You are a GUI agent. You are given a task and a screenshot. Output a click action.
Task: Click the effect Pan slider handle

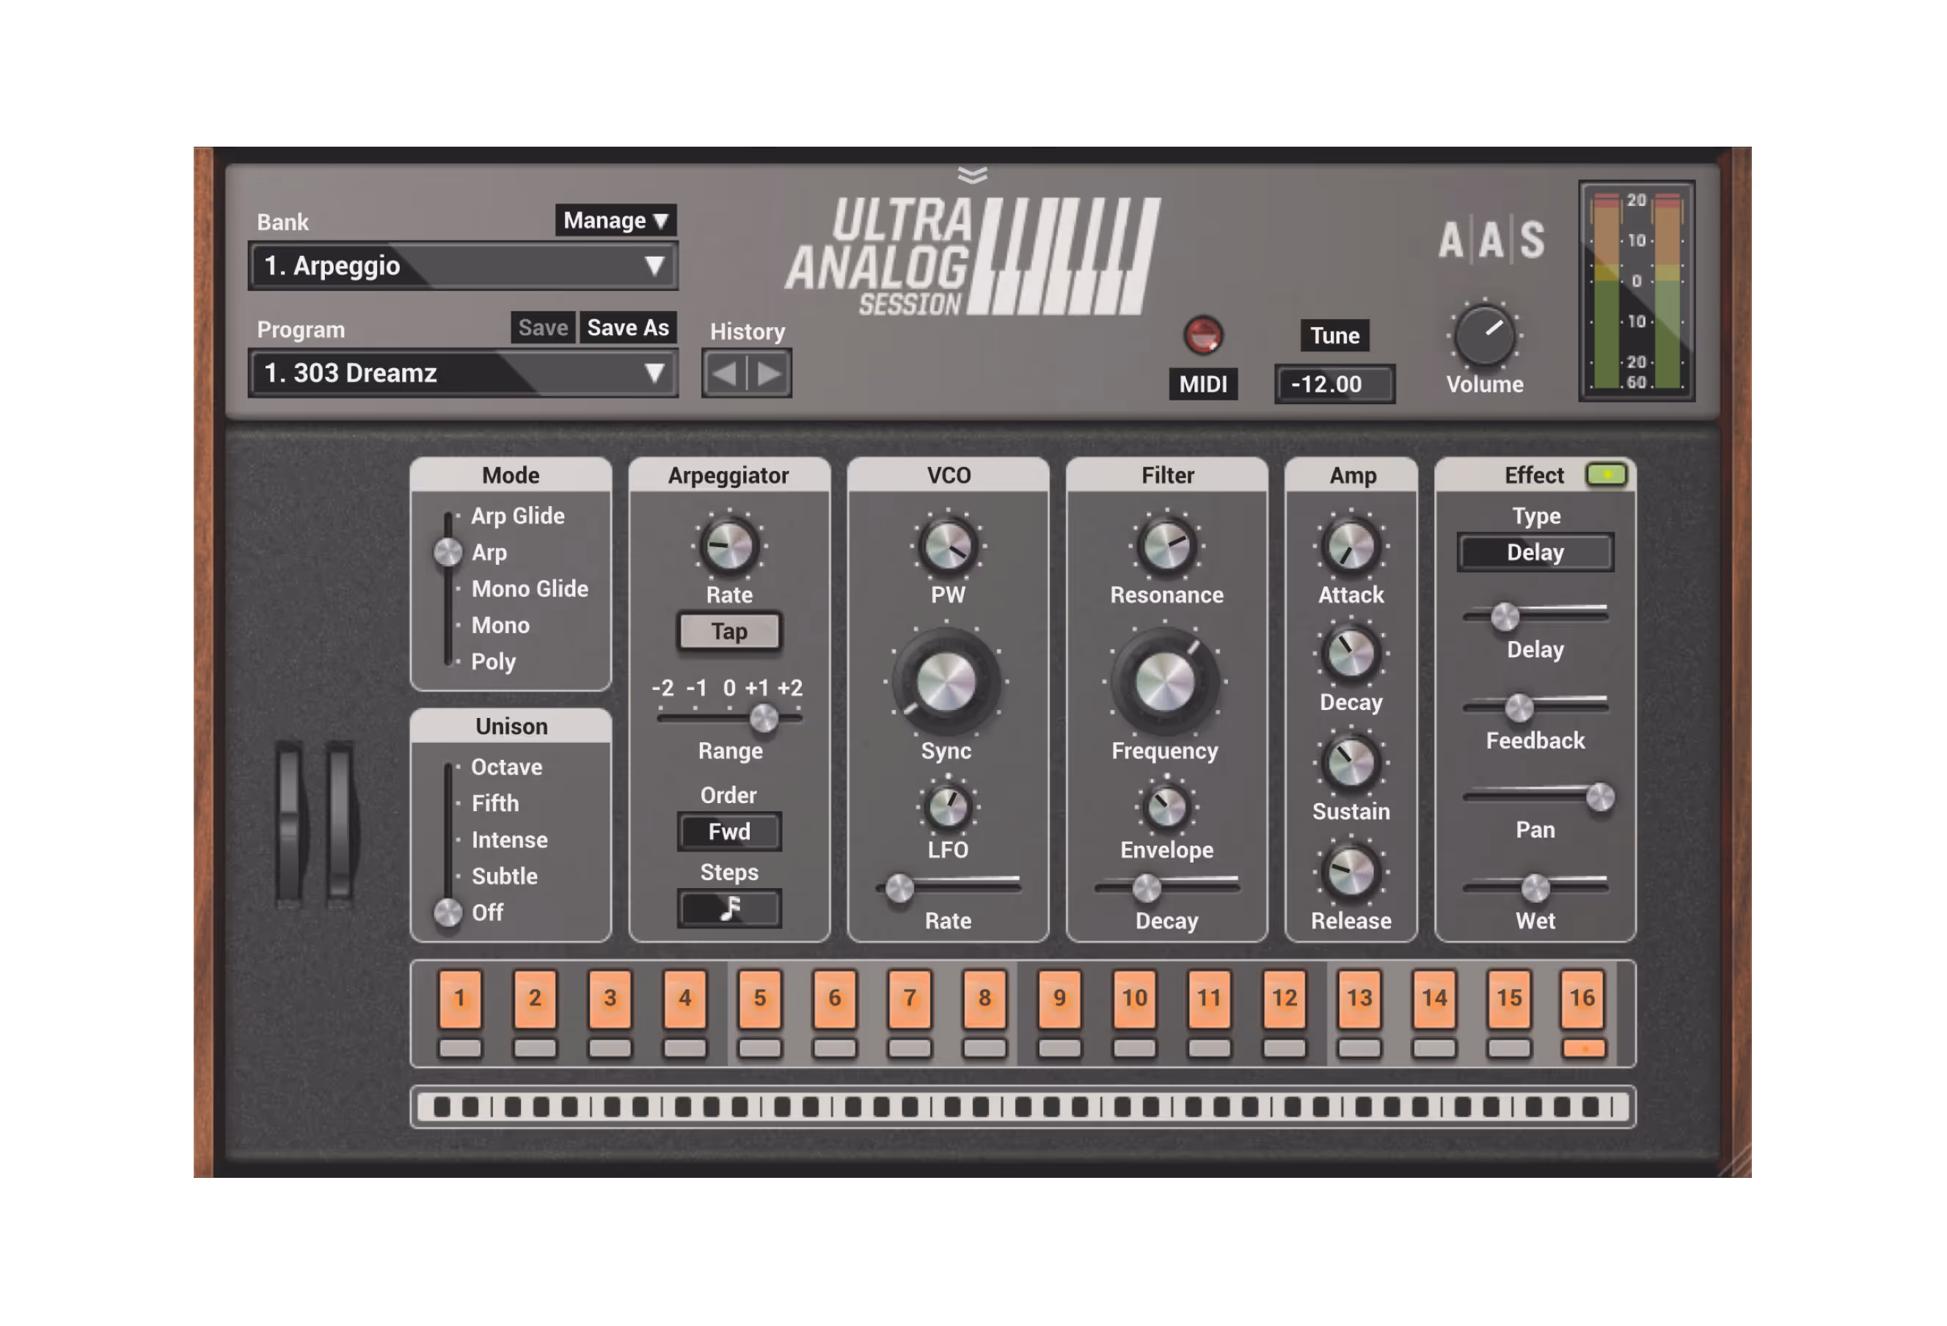point(1599,796)
